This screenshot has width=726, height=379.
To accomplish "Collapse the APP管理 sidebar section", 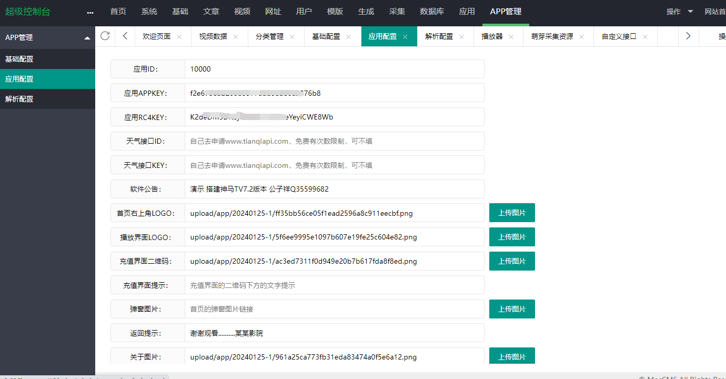I will pyautogui.click(x=87, y=38).
